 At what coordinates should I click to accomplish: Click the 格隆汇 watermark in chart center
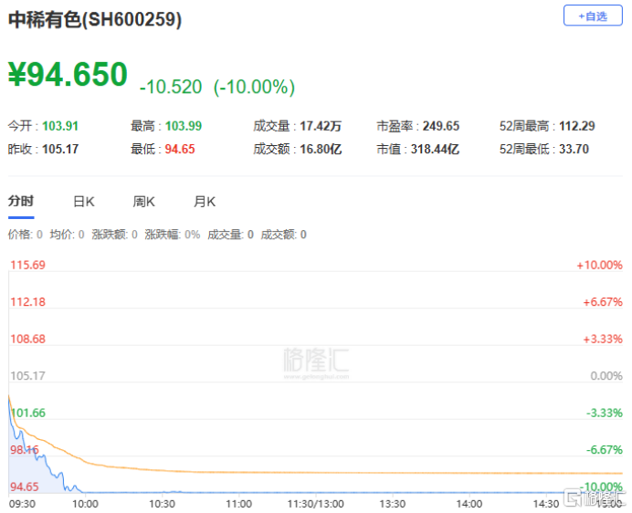pyautogui.click(x=315, y=359)
